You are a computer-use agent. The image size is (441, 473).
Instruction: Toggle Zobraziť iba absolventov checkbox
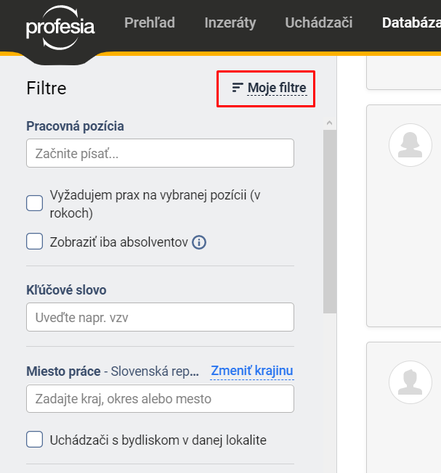point(34,241)
